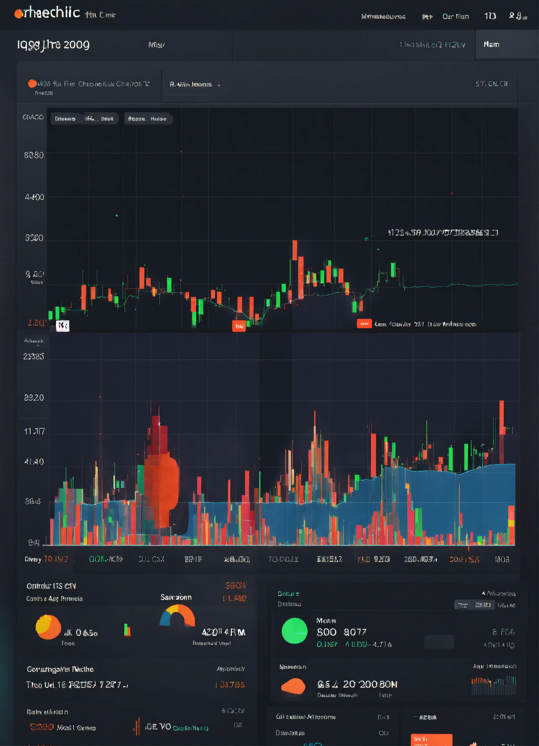Viewport: 539px width, 746px height.
Task: Click the orange blob icon in Nnmorkn row
Action: [x=293, y=686]
